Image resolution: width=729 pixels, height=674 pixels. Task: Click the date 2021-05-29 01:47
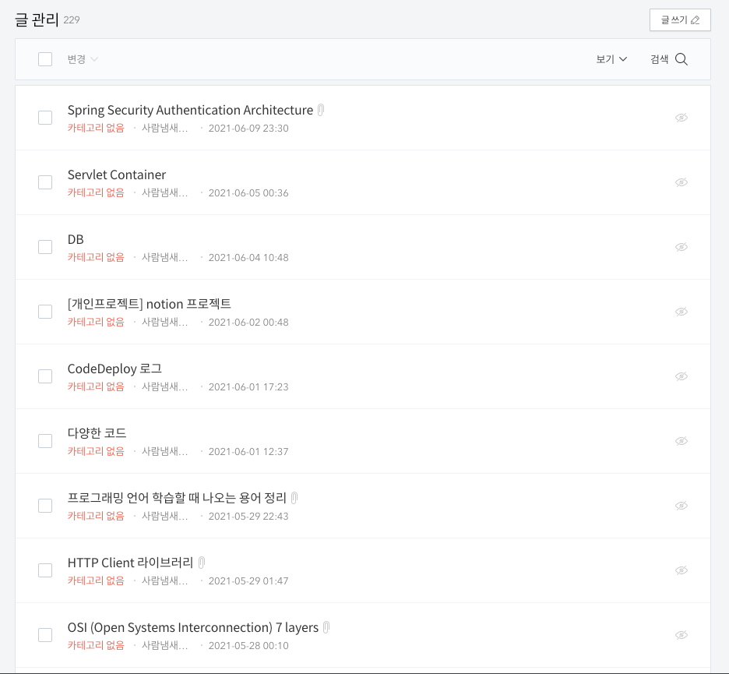(248, 581)
